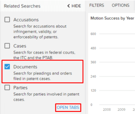Screen dimensions: 135x114
Task: Check the Accusations checkbox
Action: 7,20
